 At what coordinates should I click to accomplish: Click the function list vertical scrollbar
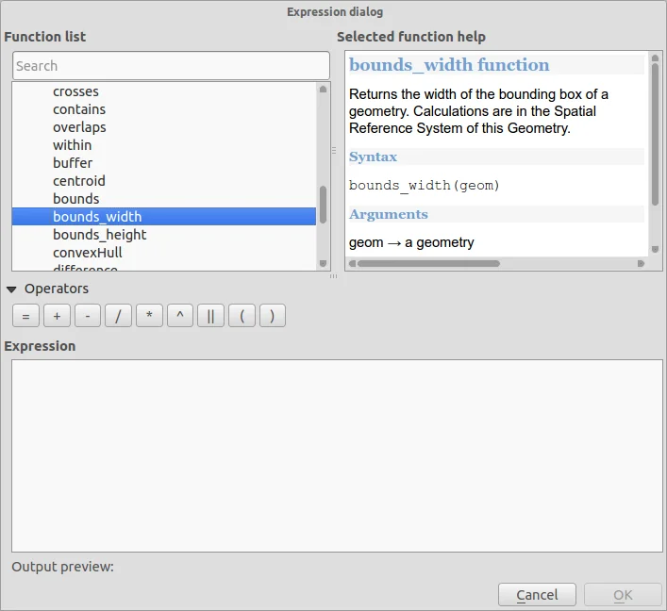(x=323, y=204)
